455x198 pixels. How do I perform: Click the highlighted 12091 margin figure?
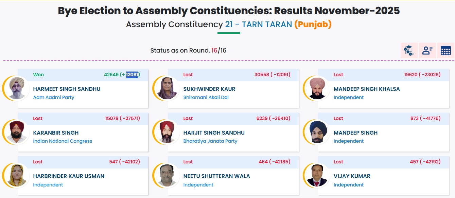coord(132,75)
